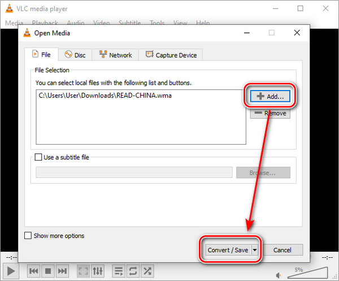This screenshot has width=339, height=281.
Task: Expand the Convert / Save dropdown arrow
Action: tap(255, 250)
